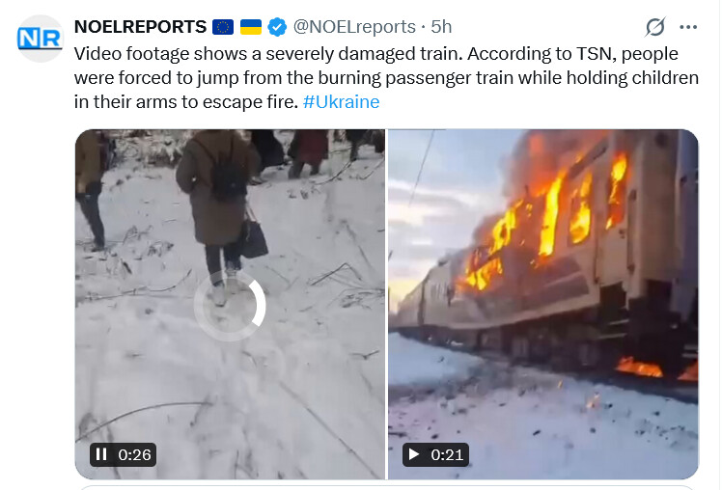Open the burning train video thumbnail
This screenshot has height=490, width=722.
543,304
